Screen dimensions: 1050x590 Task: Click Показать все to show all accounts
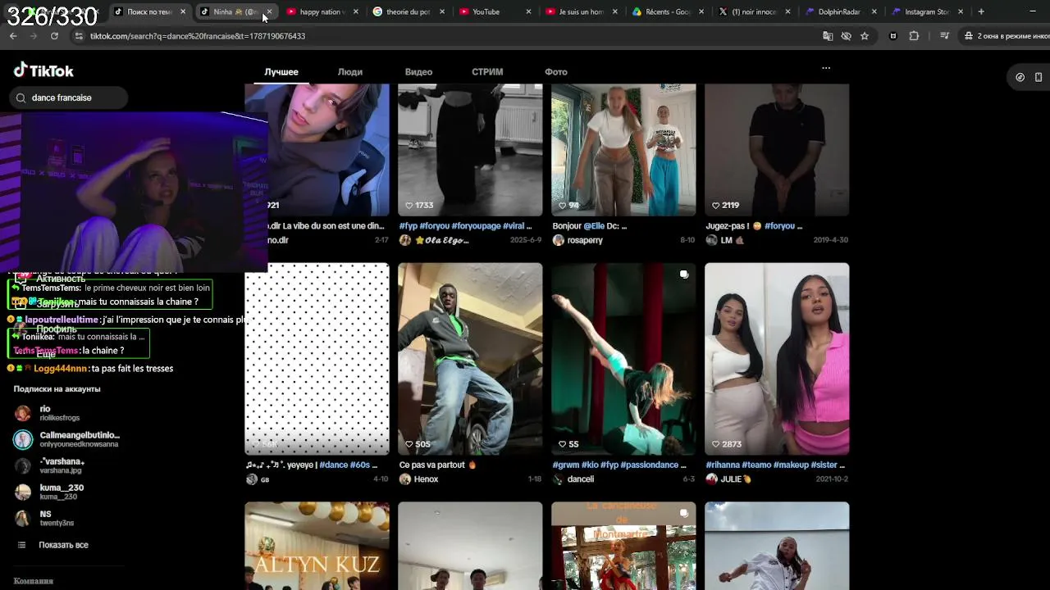click(63, 545)
